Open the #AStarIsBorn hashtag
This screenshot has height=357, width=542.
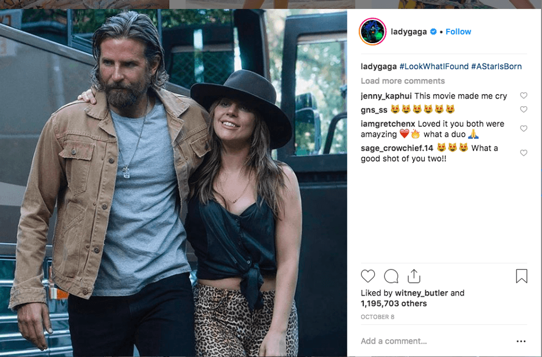496,66
